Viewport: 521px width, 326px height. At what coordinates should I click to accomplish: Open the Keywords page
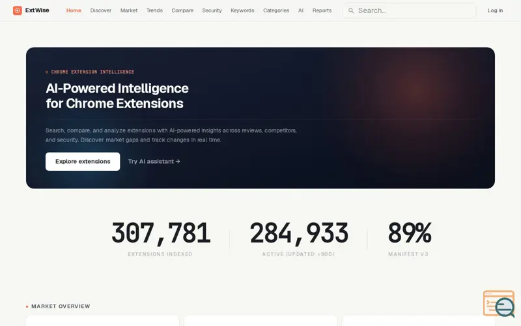point(242,10)
